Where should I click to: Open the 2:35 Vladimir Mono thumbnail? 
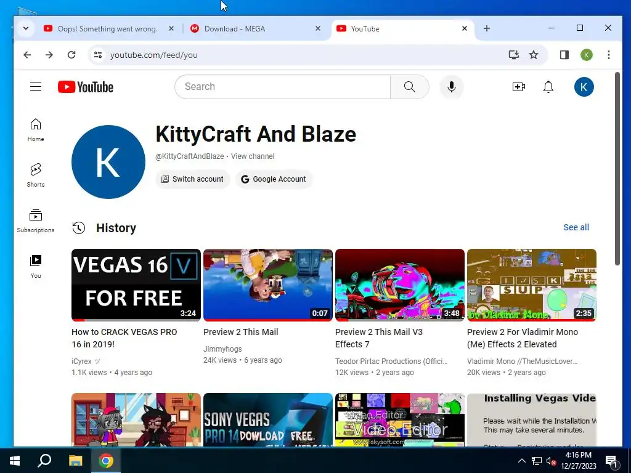pos(532,285)
